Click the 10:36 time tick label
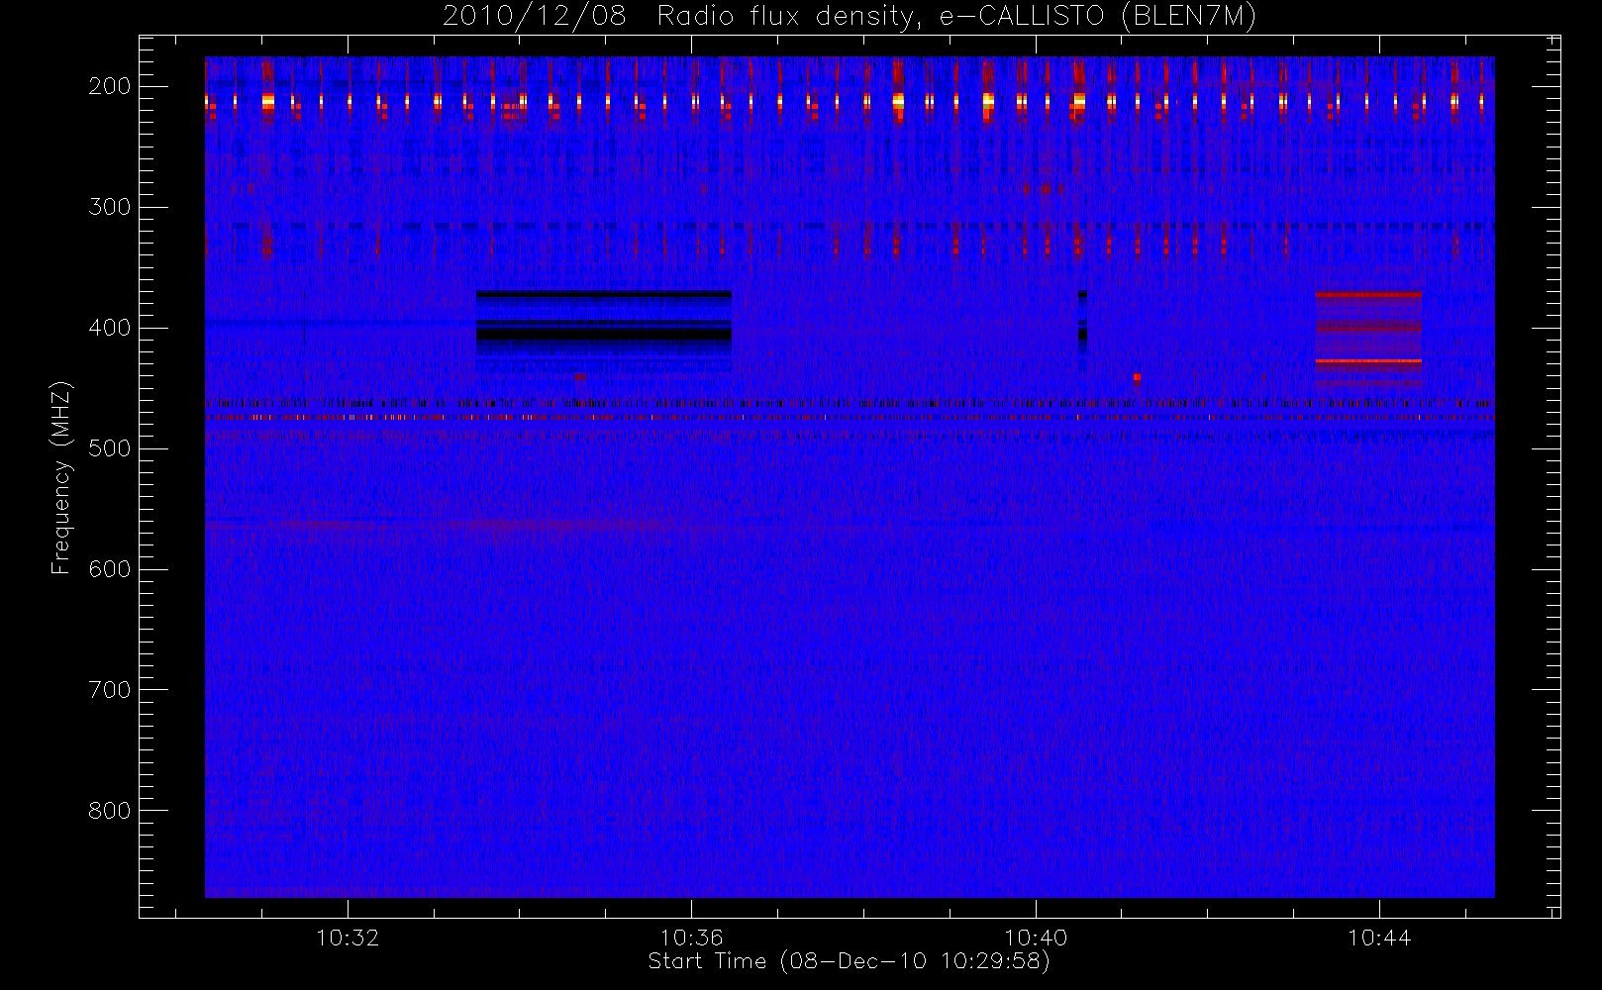Viewport: 1602px width, 990px height. (x=691, y=938)
